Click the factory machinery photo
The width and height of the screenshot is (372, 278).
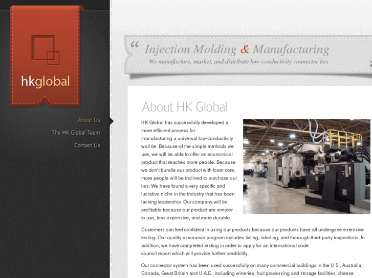pos(307,167)
